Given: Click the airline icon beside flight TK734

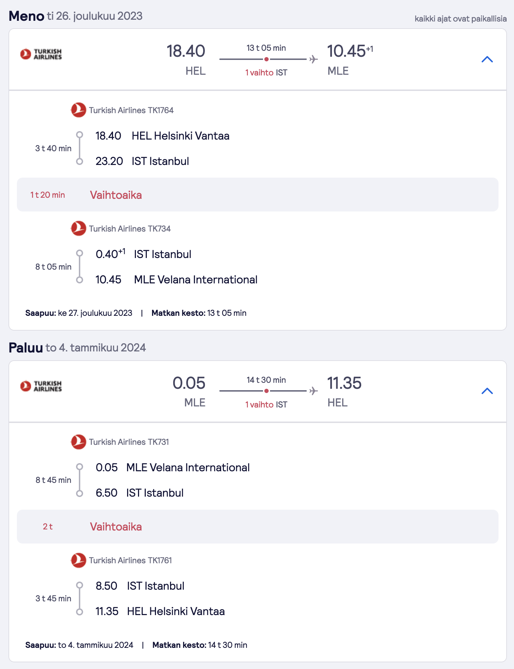Looking at the screenshot, I should click(79, 228).
